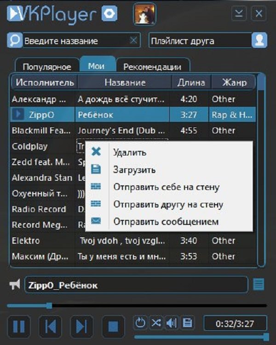This screenshot has width=276, height=345.
Task: Stop playback
Action: coord(113,327)
